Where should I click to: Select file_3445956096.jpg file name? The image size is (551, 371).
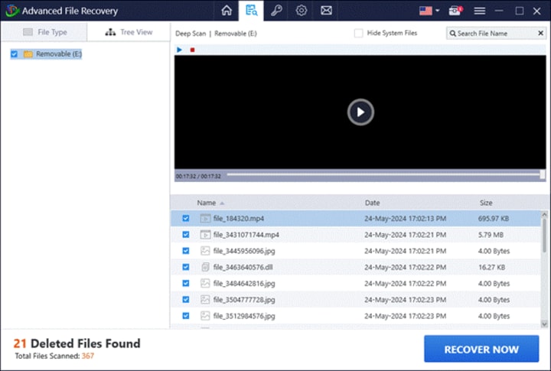point(244,251)
